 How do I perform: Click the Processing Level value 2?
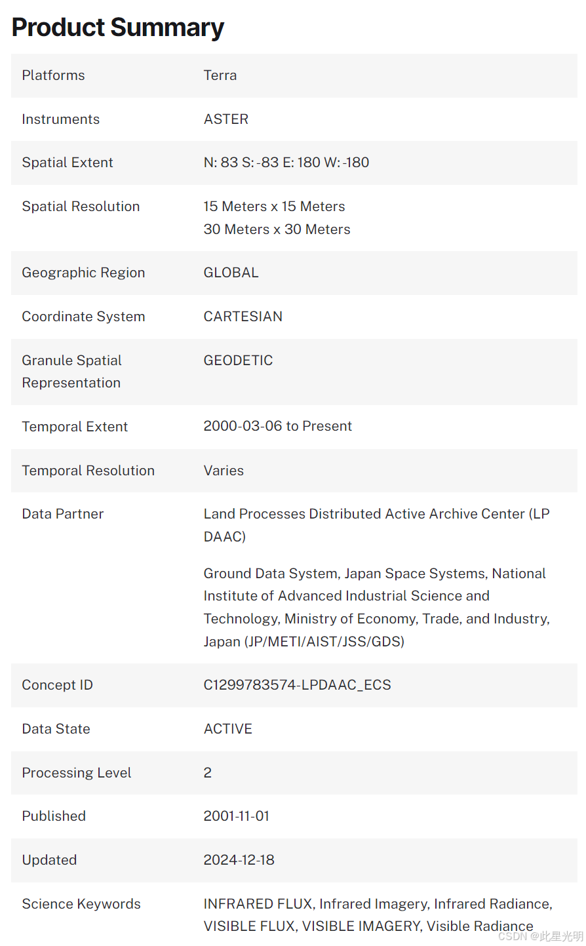pos(208,773)
